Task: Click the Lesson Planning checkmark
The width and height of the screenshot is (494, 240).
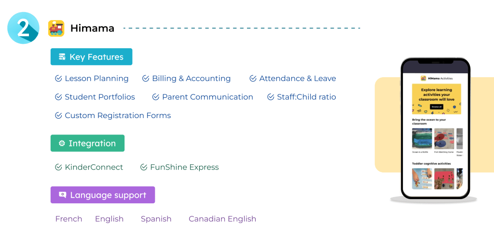Action: [x=58, y=79]
